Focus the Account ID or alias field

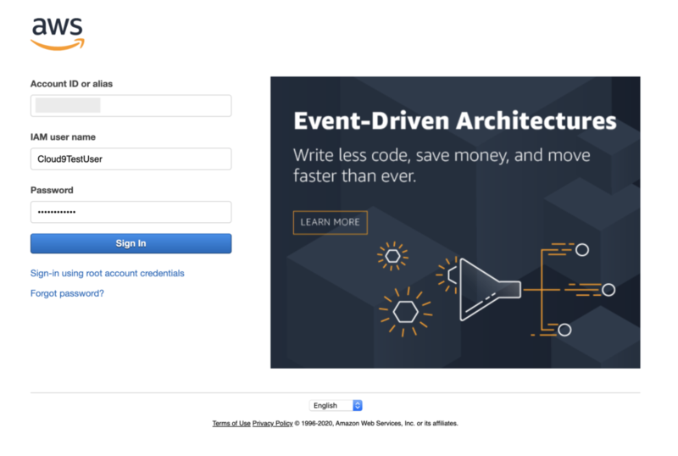(x=131, y=106)
